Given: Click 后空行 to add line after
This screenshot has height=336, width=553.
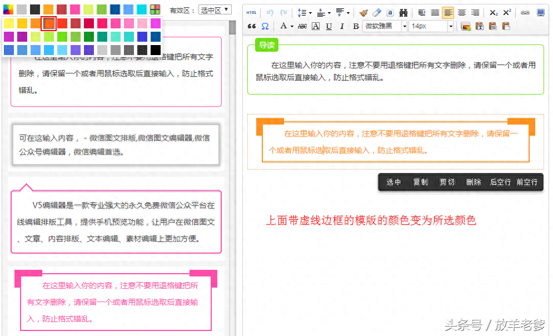Looking at the screenshot, I should pos(500,182).
